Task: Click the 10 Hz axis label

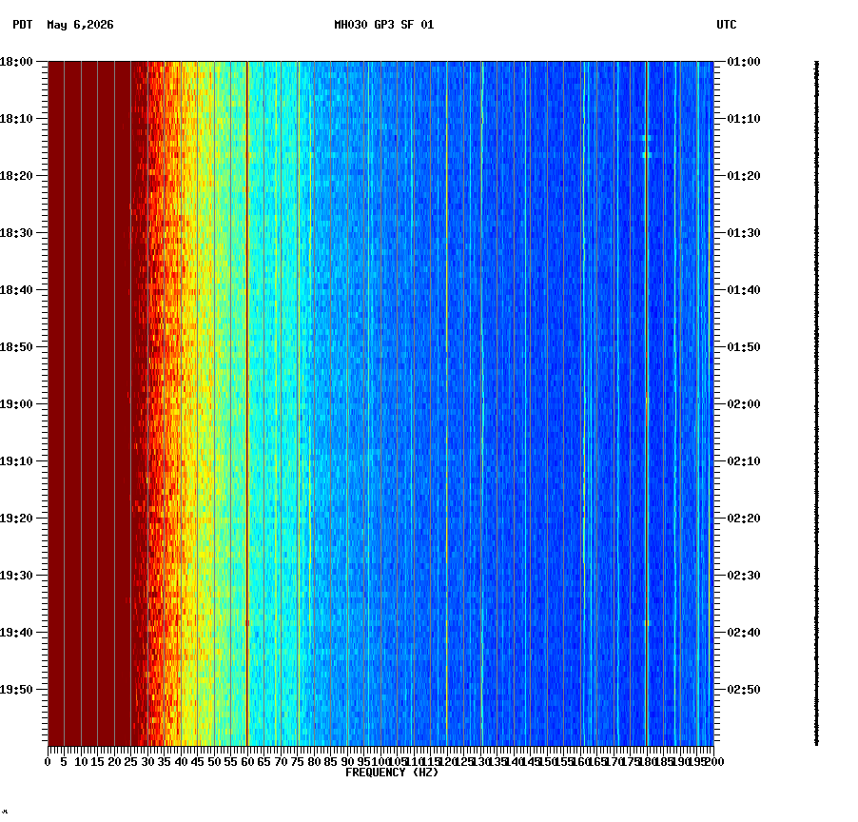Action: 81,762
